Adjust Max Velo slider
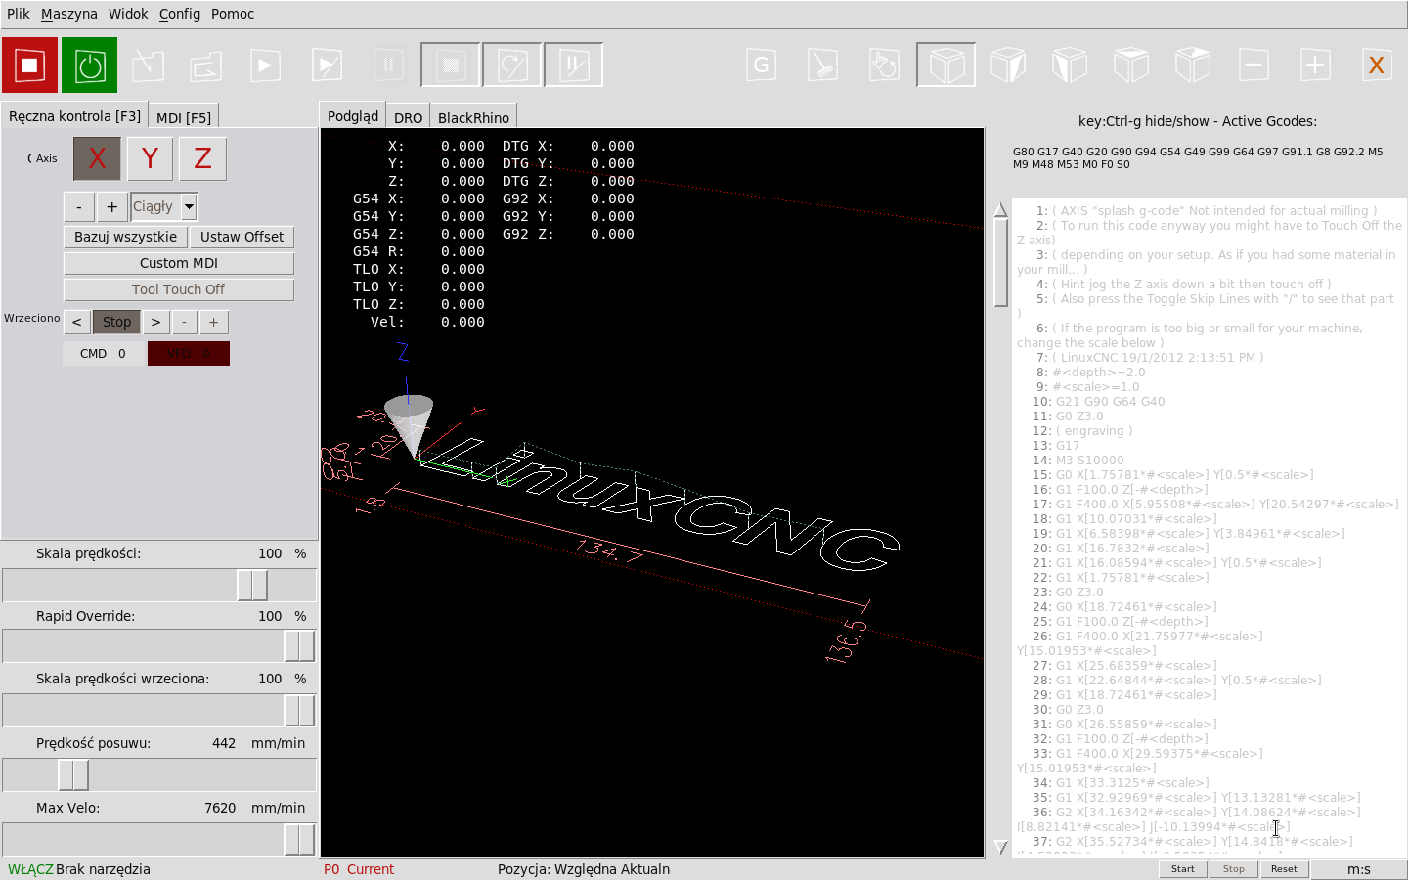This screenshot has width=1408, height=880. click(299, 839)
